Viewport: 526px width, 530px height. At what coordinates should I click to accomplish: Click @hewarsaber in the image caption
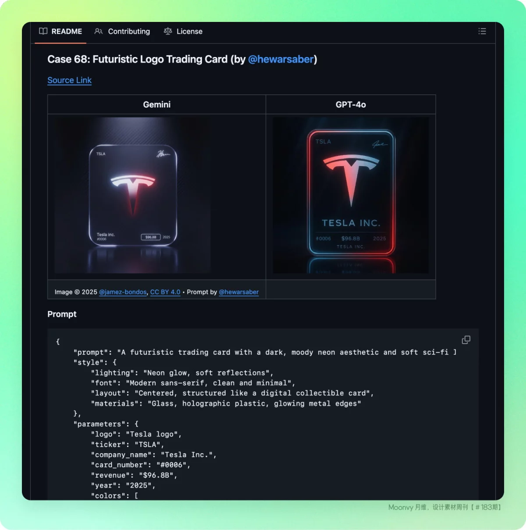click(x=238, y=292)
